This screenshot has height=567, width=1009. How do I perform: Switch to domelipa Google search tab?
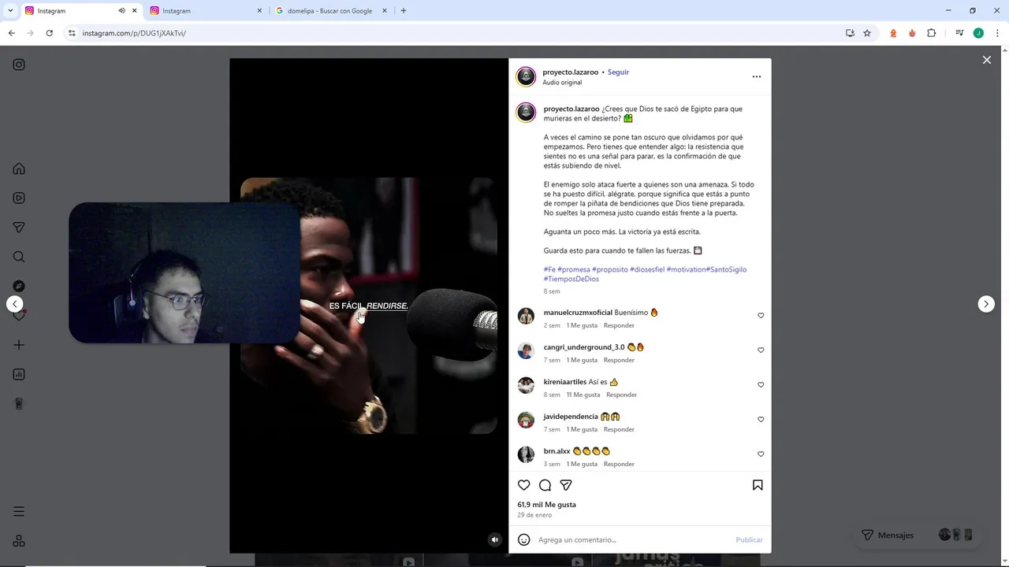(332, 10)
